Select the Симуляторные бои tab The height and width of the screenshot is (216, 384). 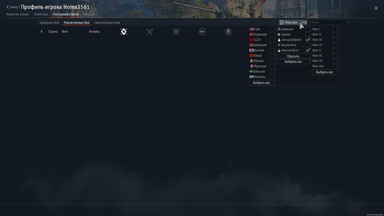pyautogui.click(x=107, y=23)
